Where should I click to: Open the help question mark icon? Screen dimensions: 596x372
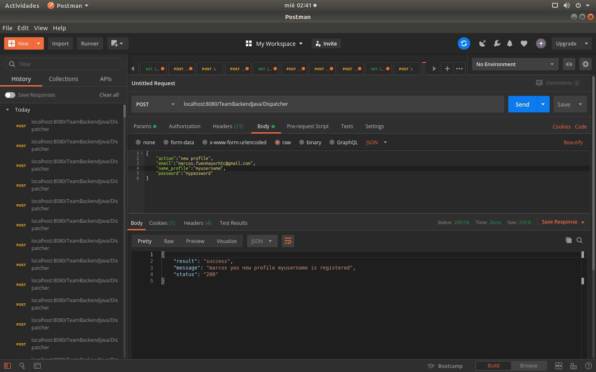click(x=589, y=366)
